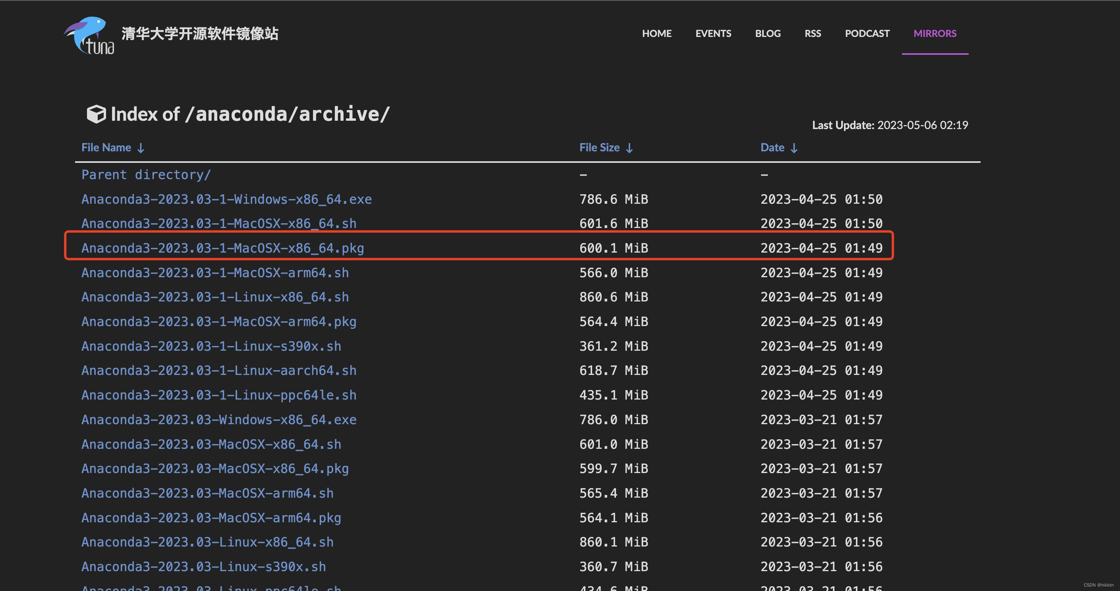Download Anaconda3-2023.03-1-MacOSX-x86_64.pkg
Screen dimensions: 1120x591
(x=222, y=248)
